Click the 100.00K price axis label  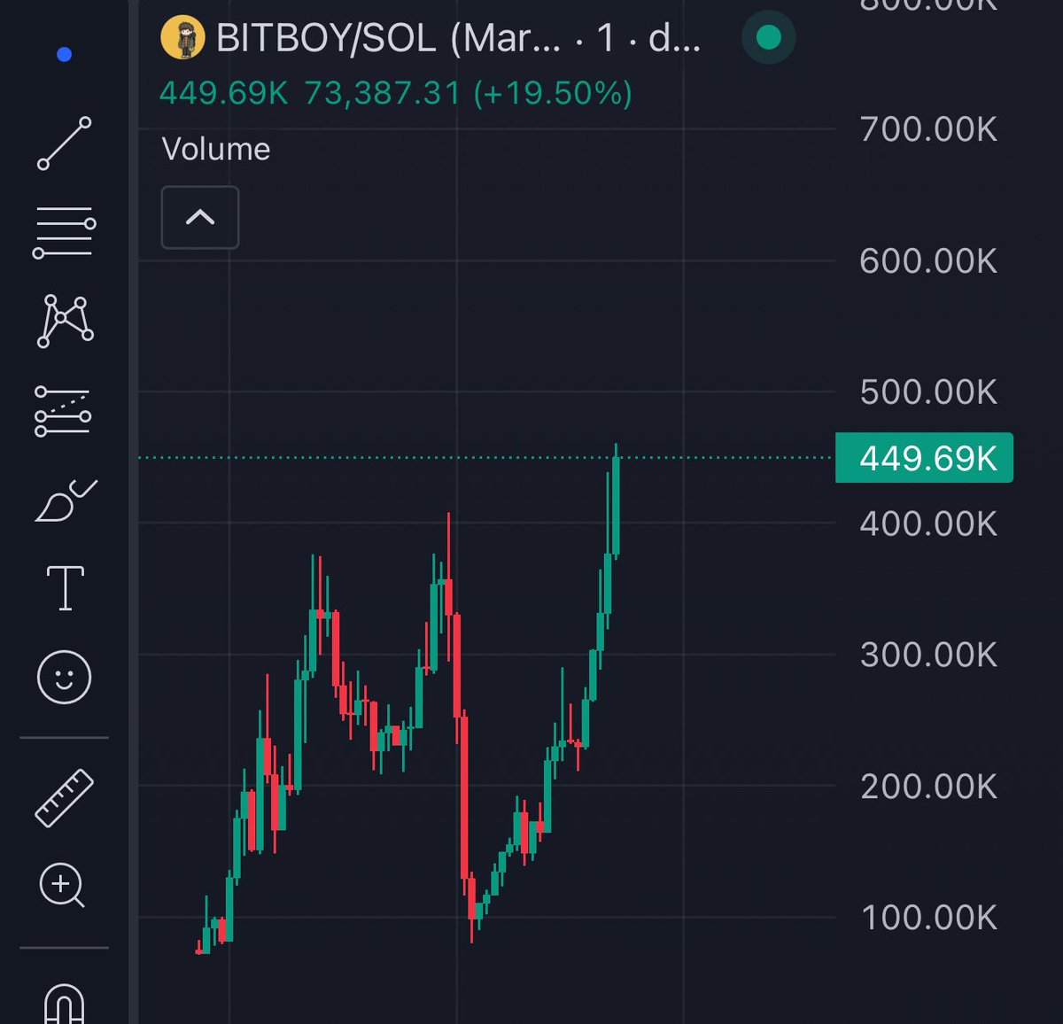(928, 918)
